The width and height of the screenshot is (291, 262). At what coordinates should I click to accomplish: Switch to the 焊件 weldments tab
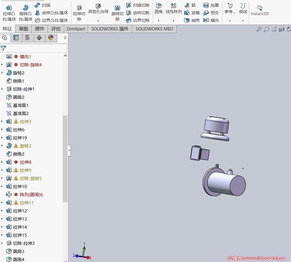39,29
